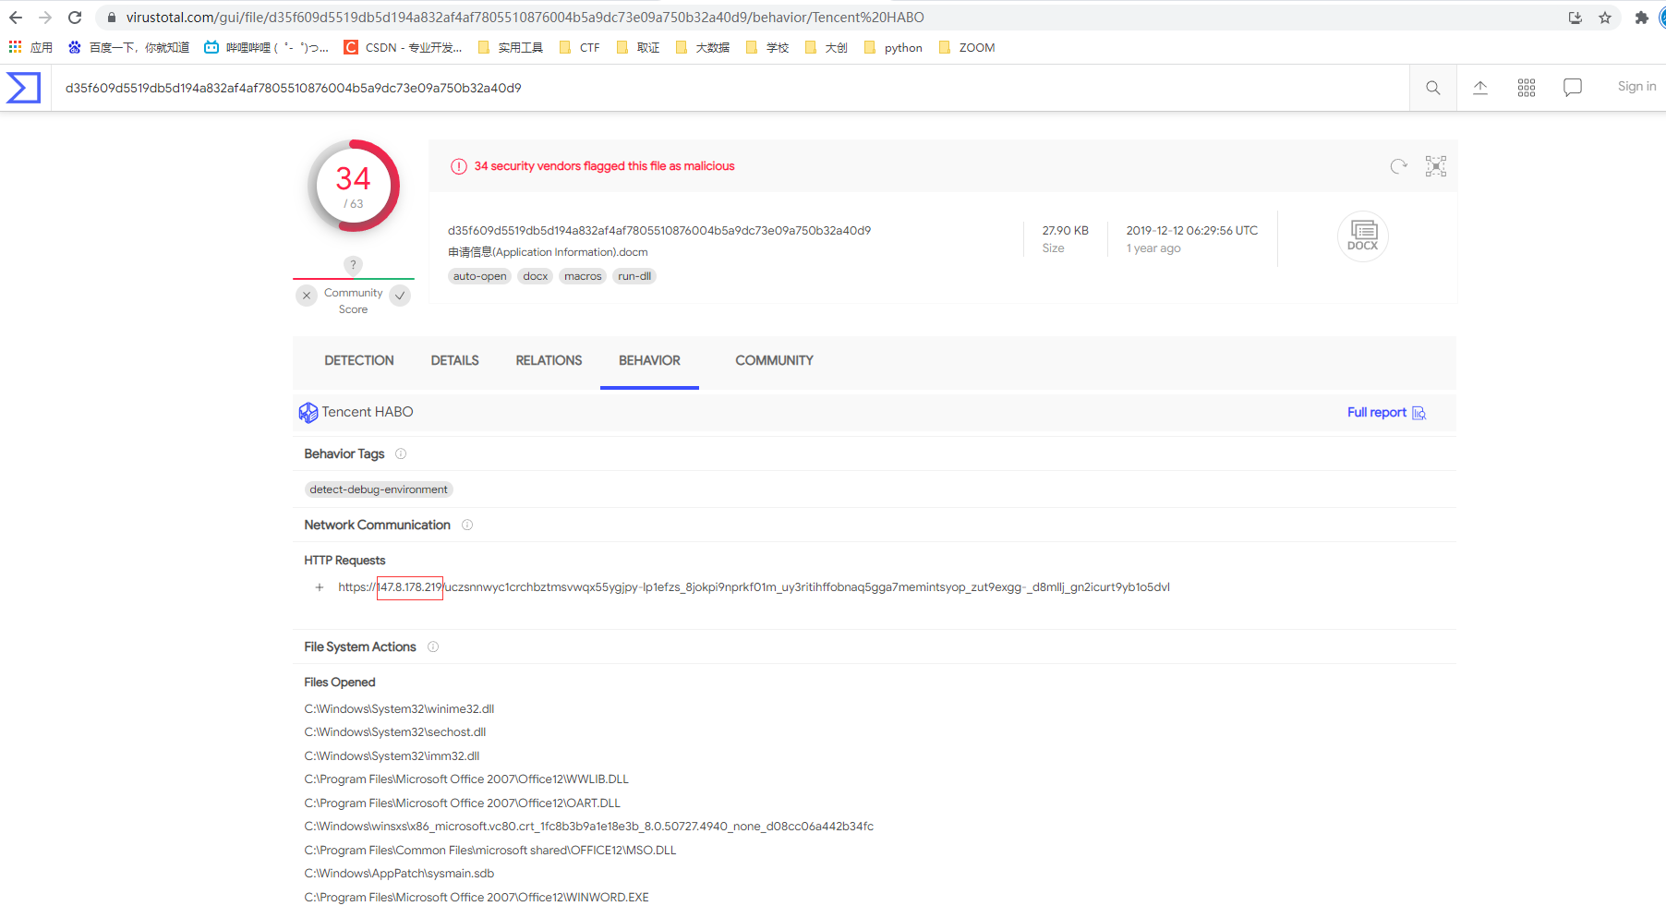Image resolution: width=1666 pixels, height=906 pixels.
Task: Click the reanalyze refresh icon
Action: click(x=1399, y=166)
